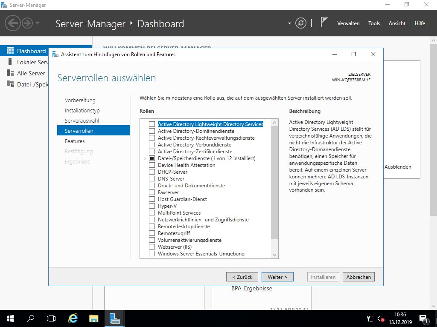
Task: Click Ausblenden link in Server-Manager dashboard
Action: 398,167
